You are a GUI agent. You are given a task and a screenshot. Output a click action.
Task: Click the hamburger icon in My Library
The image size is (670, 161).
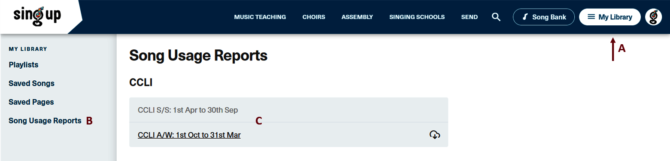pos(591,17)
